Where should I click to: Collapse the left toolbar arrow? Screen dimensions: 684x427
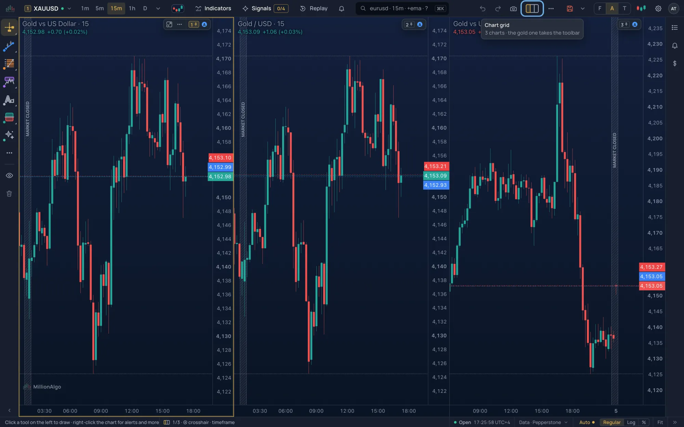(x=9, y=410)
